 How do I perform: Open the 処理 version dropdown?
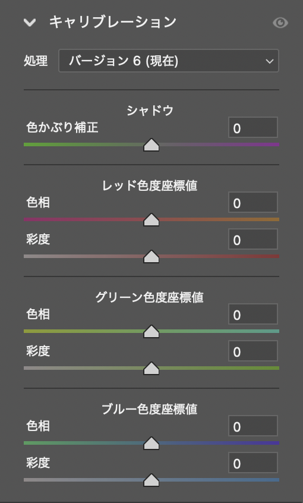[169, 61]
